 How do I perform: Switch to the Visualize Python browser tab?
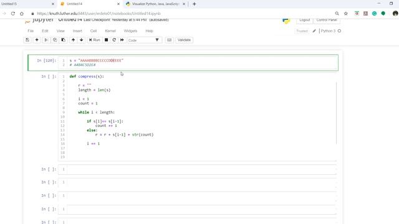pos(156,4)
